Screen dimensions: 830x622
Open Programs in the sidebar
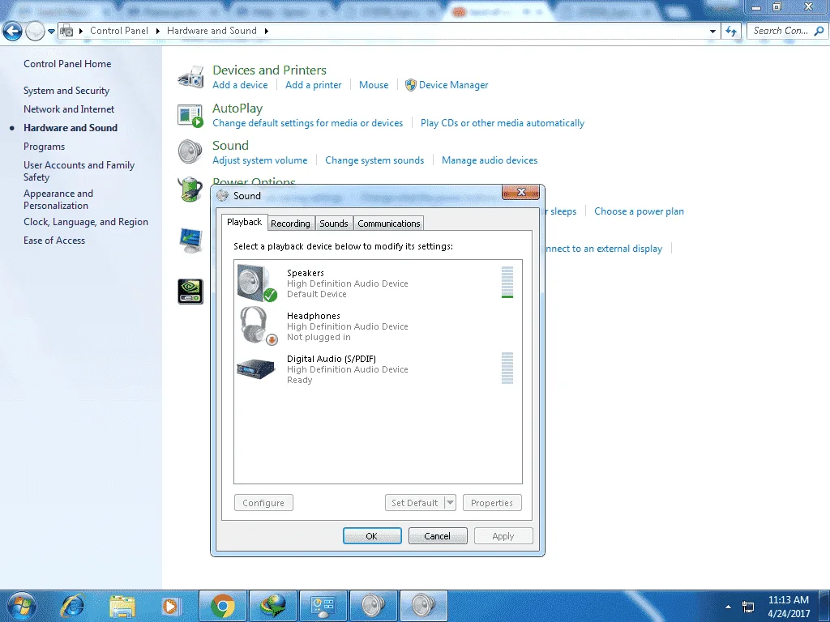click(x=44, y=147)
